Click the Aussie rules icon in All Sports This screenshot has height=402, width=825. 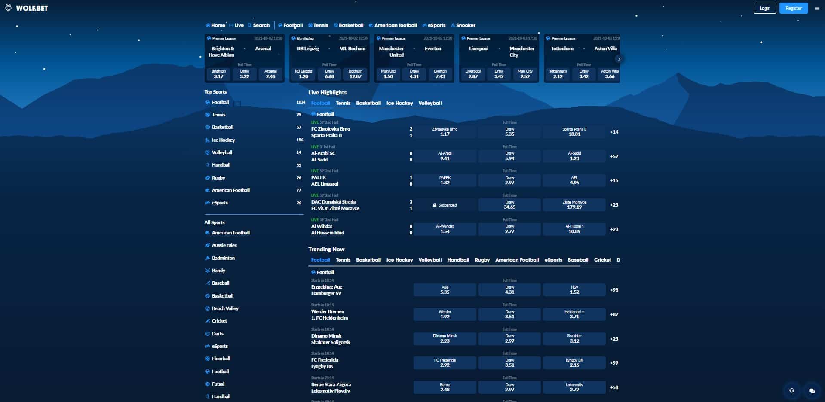click(208, 245)
